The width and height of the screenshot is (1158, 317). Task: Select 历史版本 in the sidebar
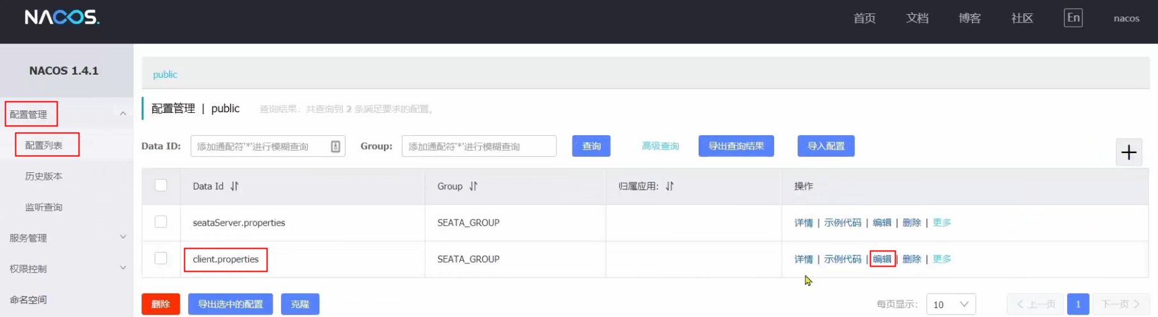(44, 176)
